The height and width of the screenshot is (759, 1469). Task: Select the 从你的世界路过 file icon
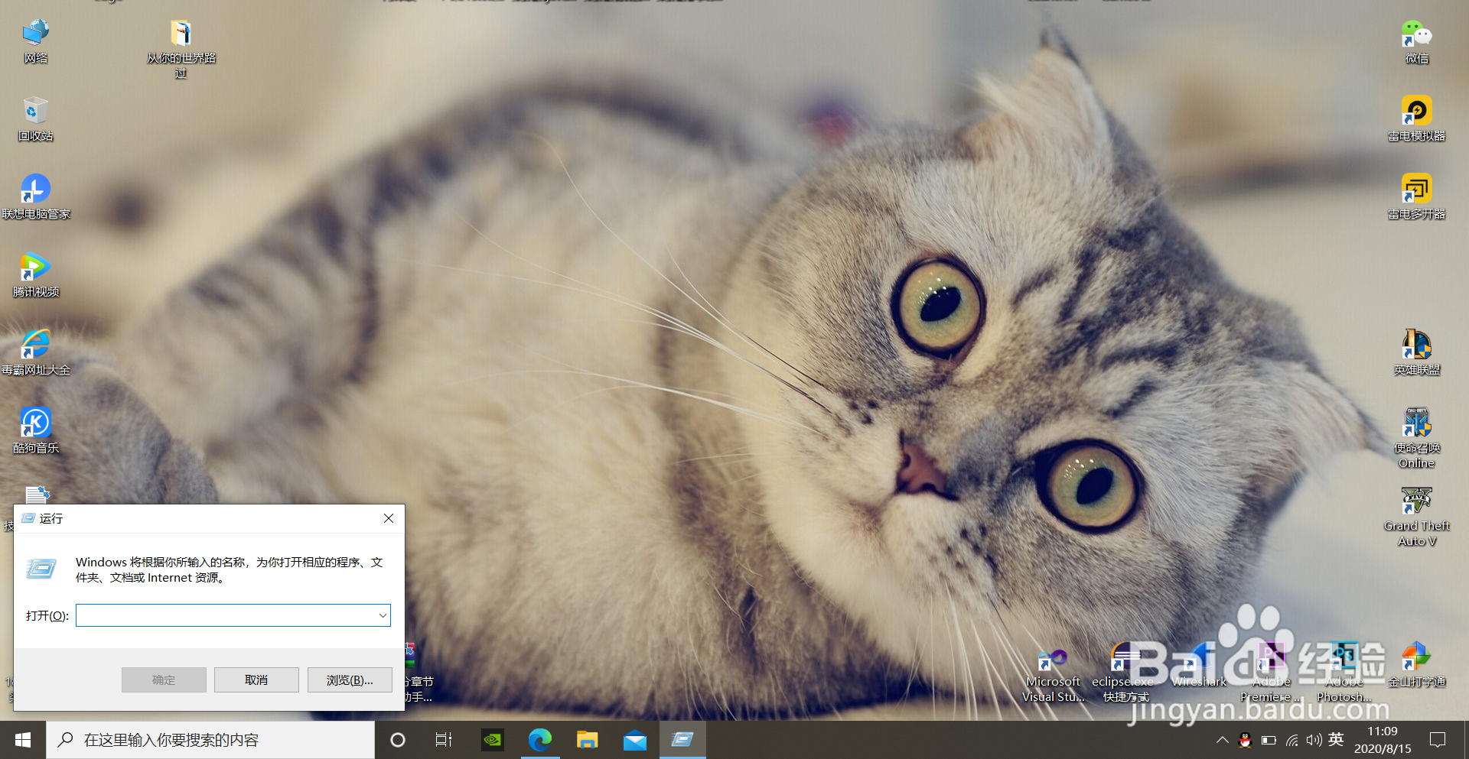181,49
